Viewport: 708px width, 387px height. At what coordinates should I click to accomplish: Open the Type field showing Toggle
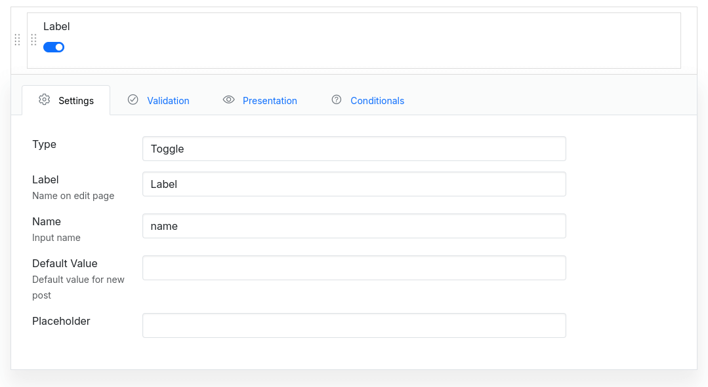pos(354,149)
